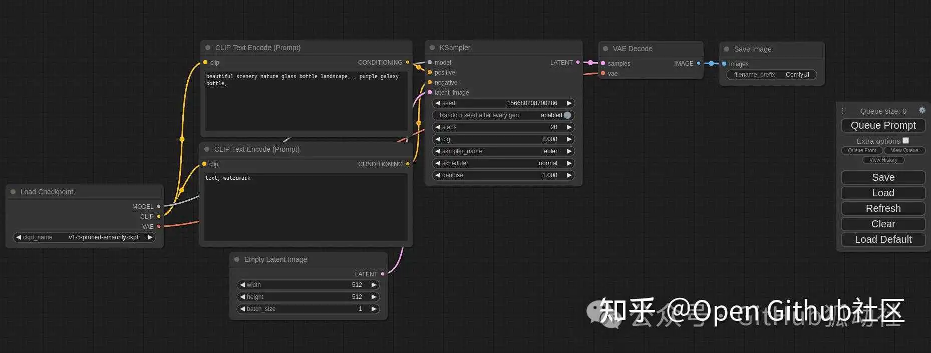This screenshot has width=931, height=353.
Task: Toggle Random seed after every gen
Action: pyautogui.click(x=503, y=115)
